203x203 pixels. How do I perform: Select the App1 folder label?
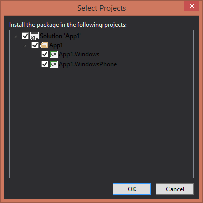[x=56, y=45]
